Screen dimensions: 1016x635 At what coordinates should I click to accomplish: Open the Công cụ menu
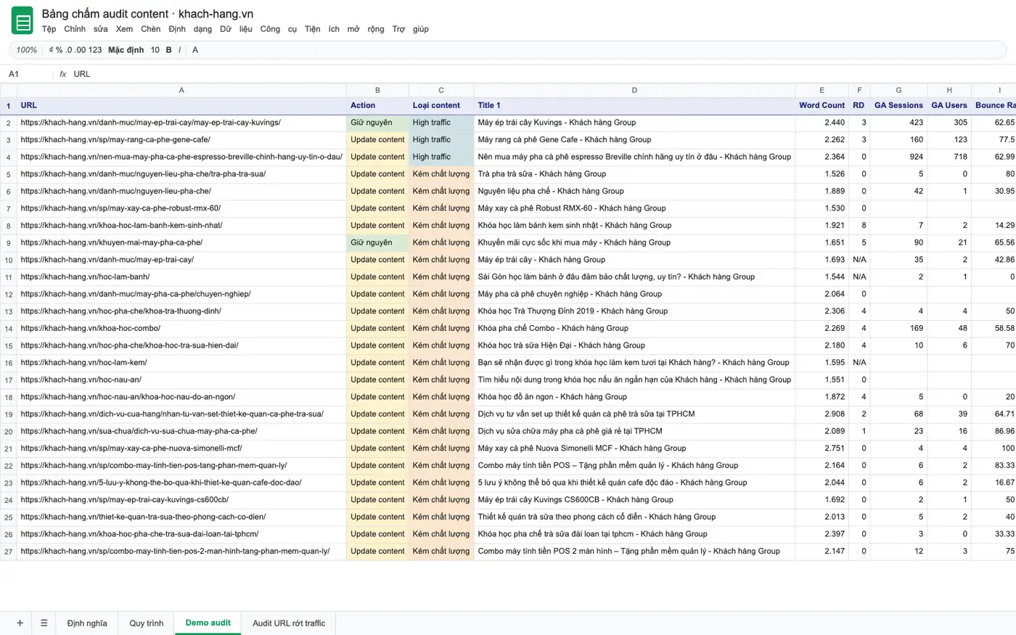(279, 29)
